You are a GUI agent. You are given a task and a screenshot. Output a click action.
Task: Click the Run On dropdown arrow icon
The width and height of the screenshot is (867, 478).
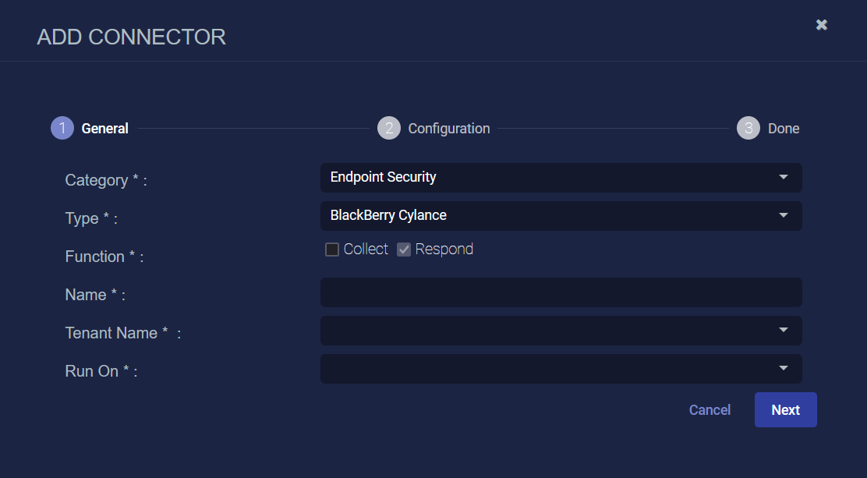pos(783,368)
